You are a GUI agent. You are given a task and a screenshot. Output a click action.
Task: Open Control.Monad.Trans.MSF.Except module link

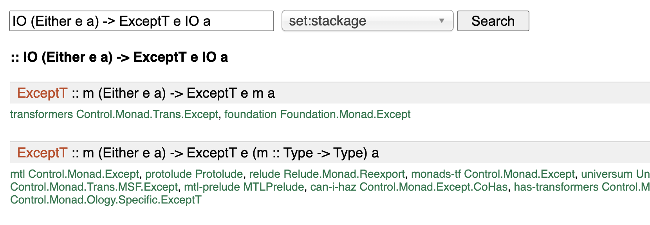point(94,187)
